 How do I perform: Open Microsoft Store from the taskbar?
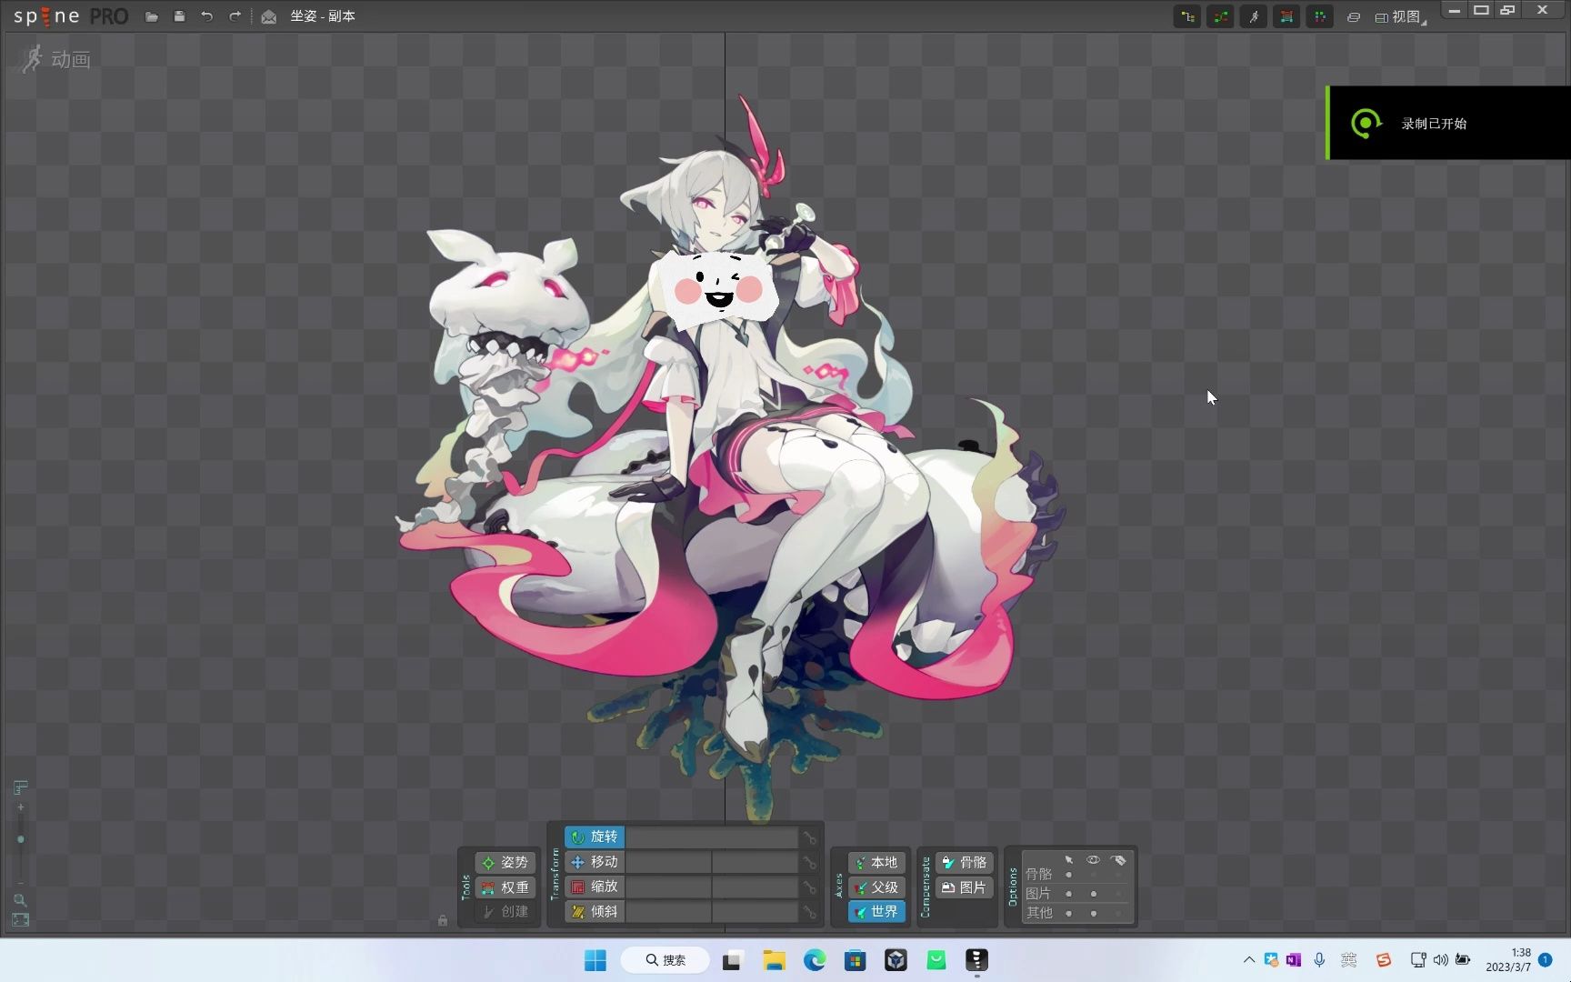855,960
